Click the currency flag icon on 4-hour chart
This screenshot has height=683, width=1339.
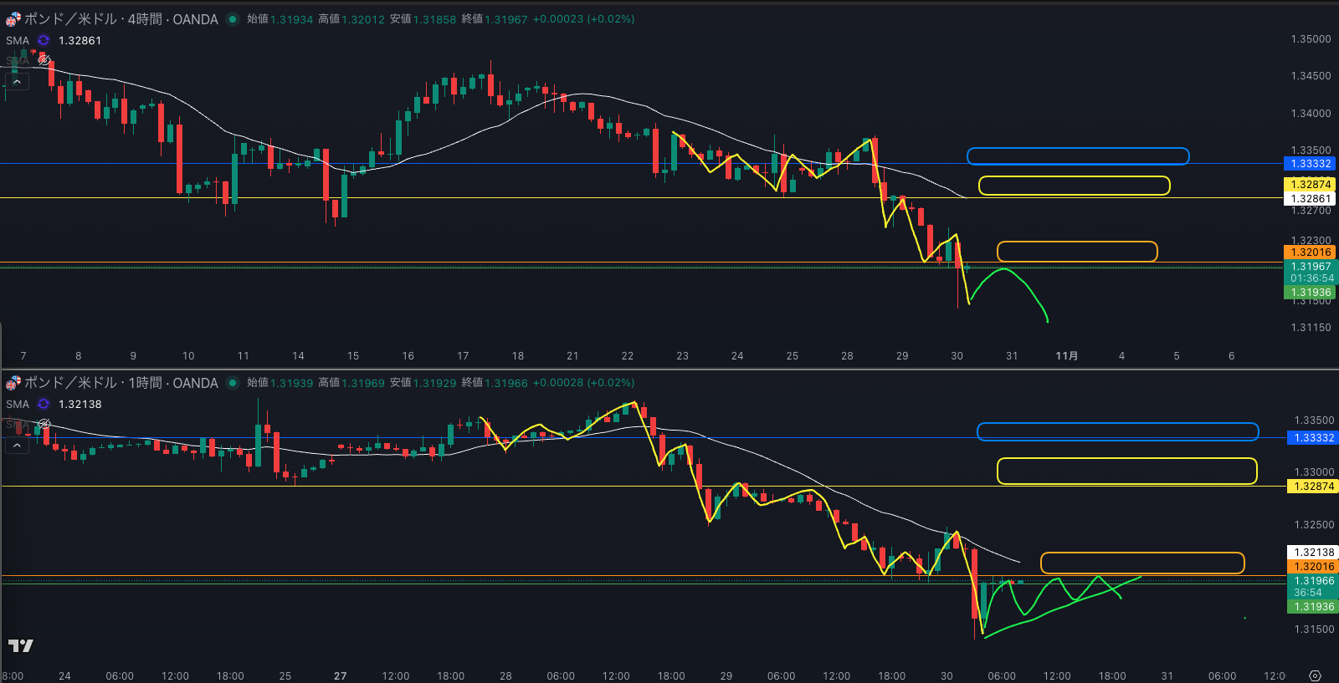[x=13, y=19]
